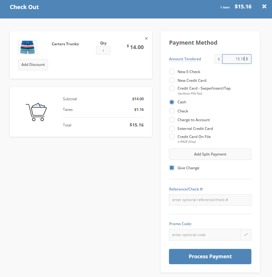Choose Charge to Account option

click(172, 120)
